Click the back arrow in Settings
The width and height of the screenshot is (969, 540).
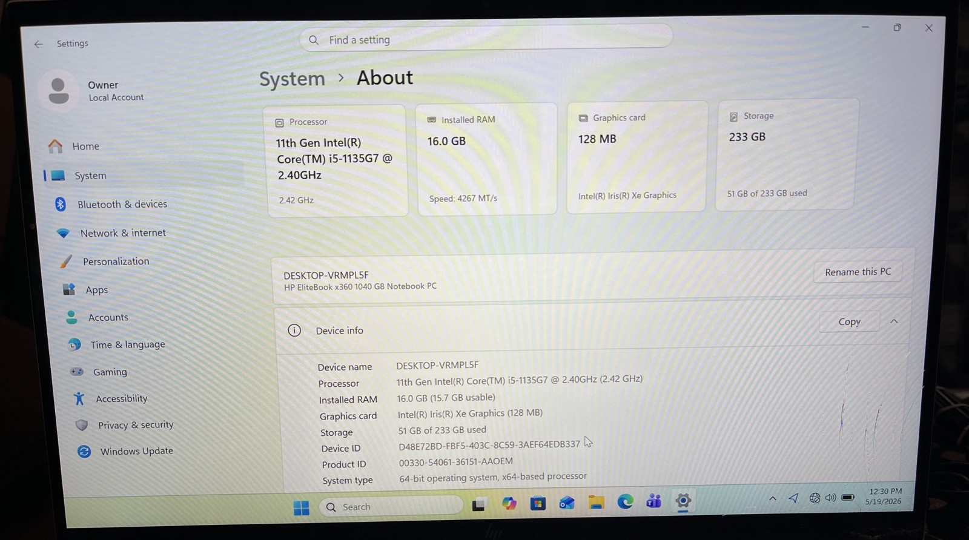[x=39, y=44]
